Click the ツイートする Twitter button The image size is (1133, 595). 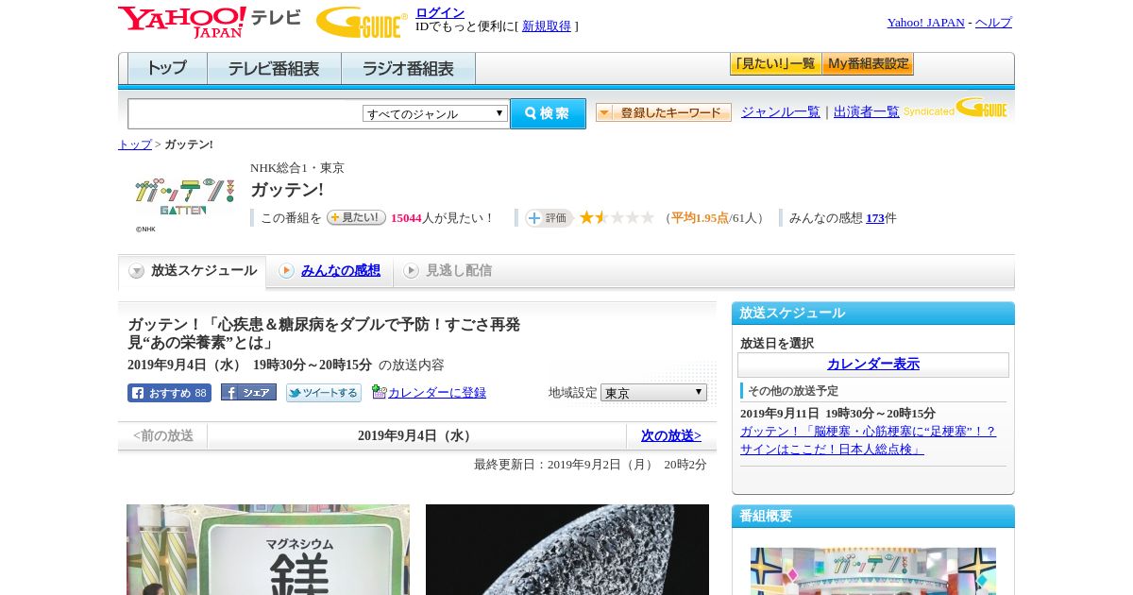324,393
